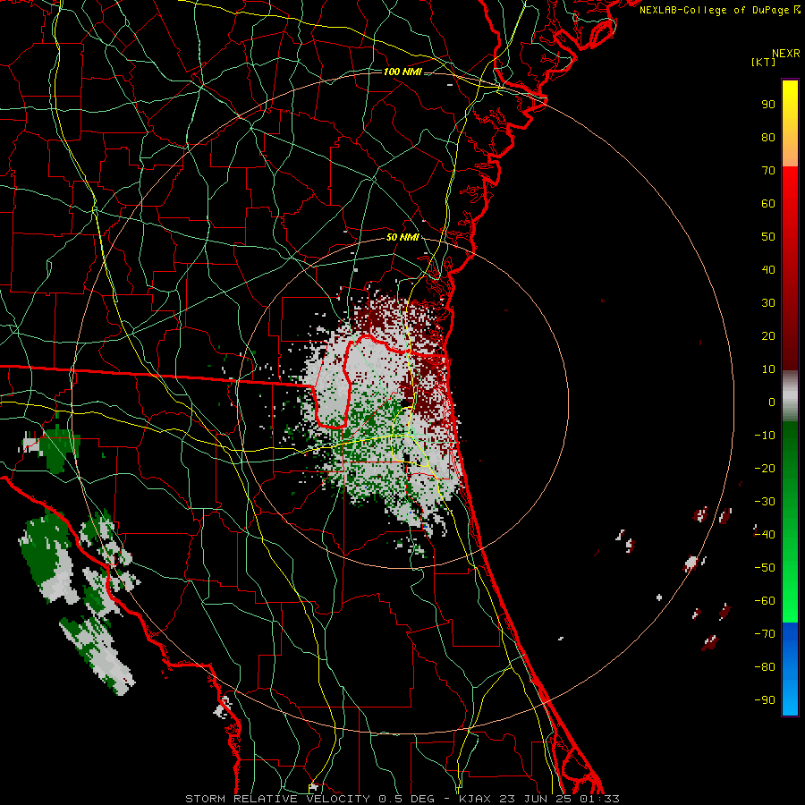Select the 90 value on velocity scale

pos(768,105)
